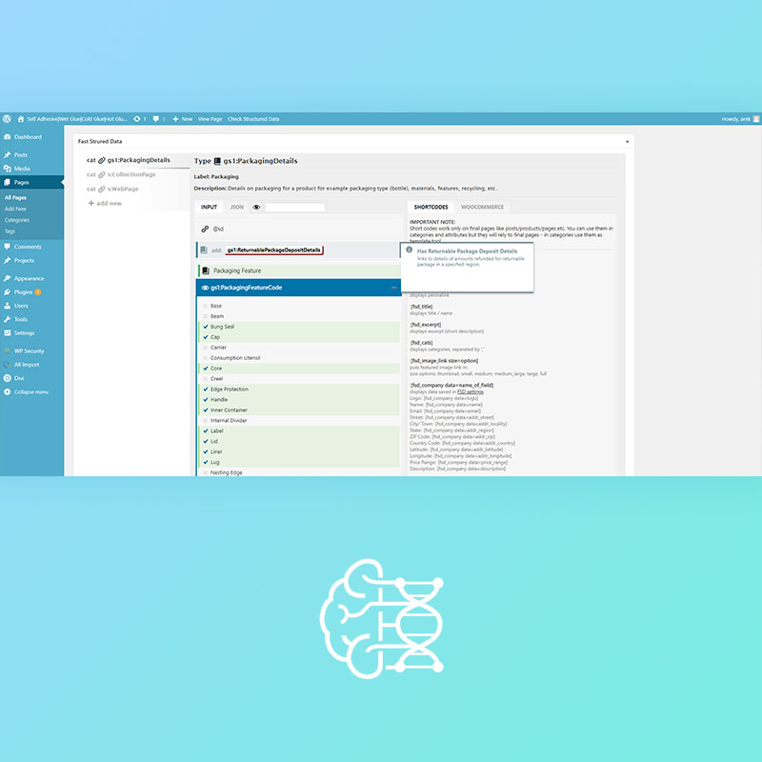Switch to the JSON tab
This screenshot has height=762, width=762.
(x=236, y=207)
